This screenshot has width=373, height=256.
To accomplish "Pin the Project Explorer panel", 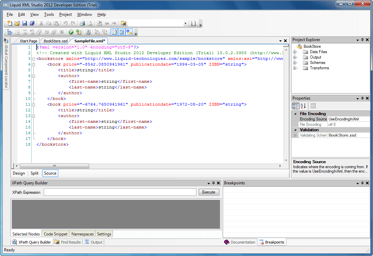I will (x=362, y=40).
